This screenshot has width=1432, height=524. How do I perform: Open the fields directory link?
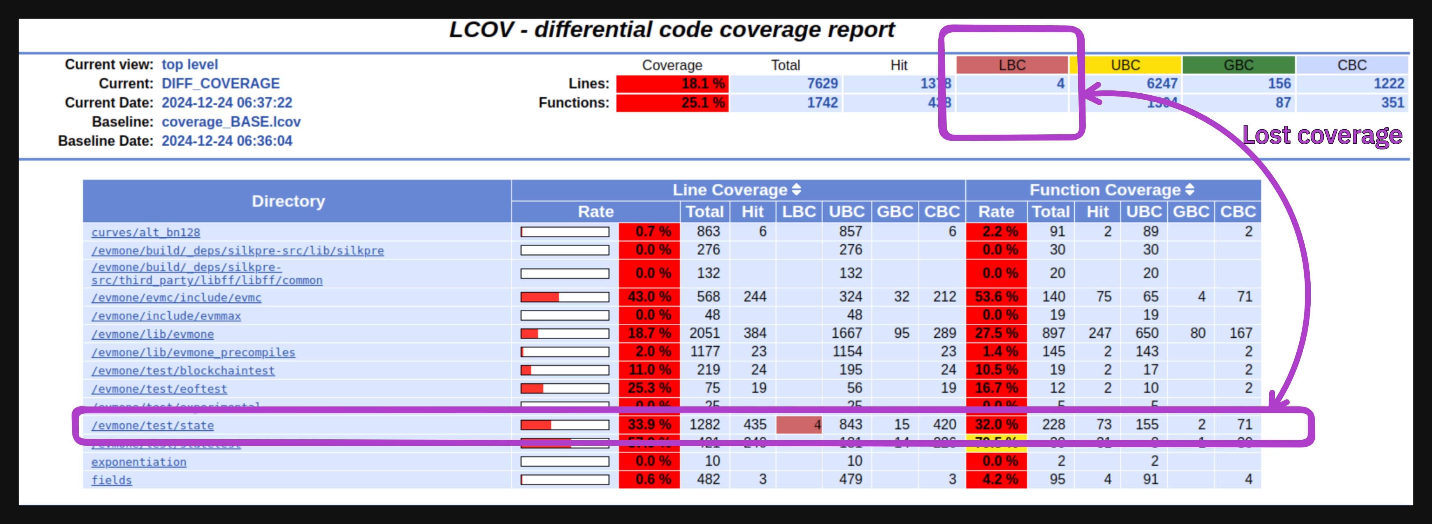click(111, 480)
